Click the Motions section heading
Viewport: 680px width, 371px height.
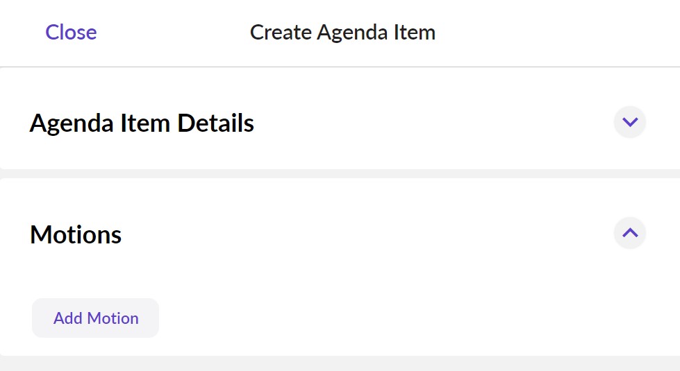coord(76,234)
